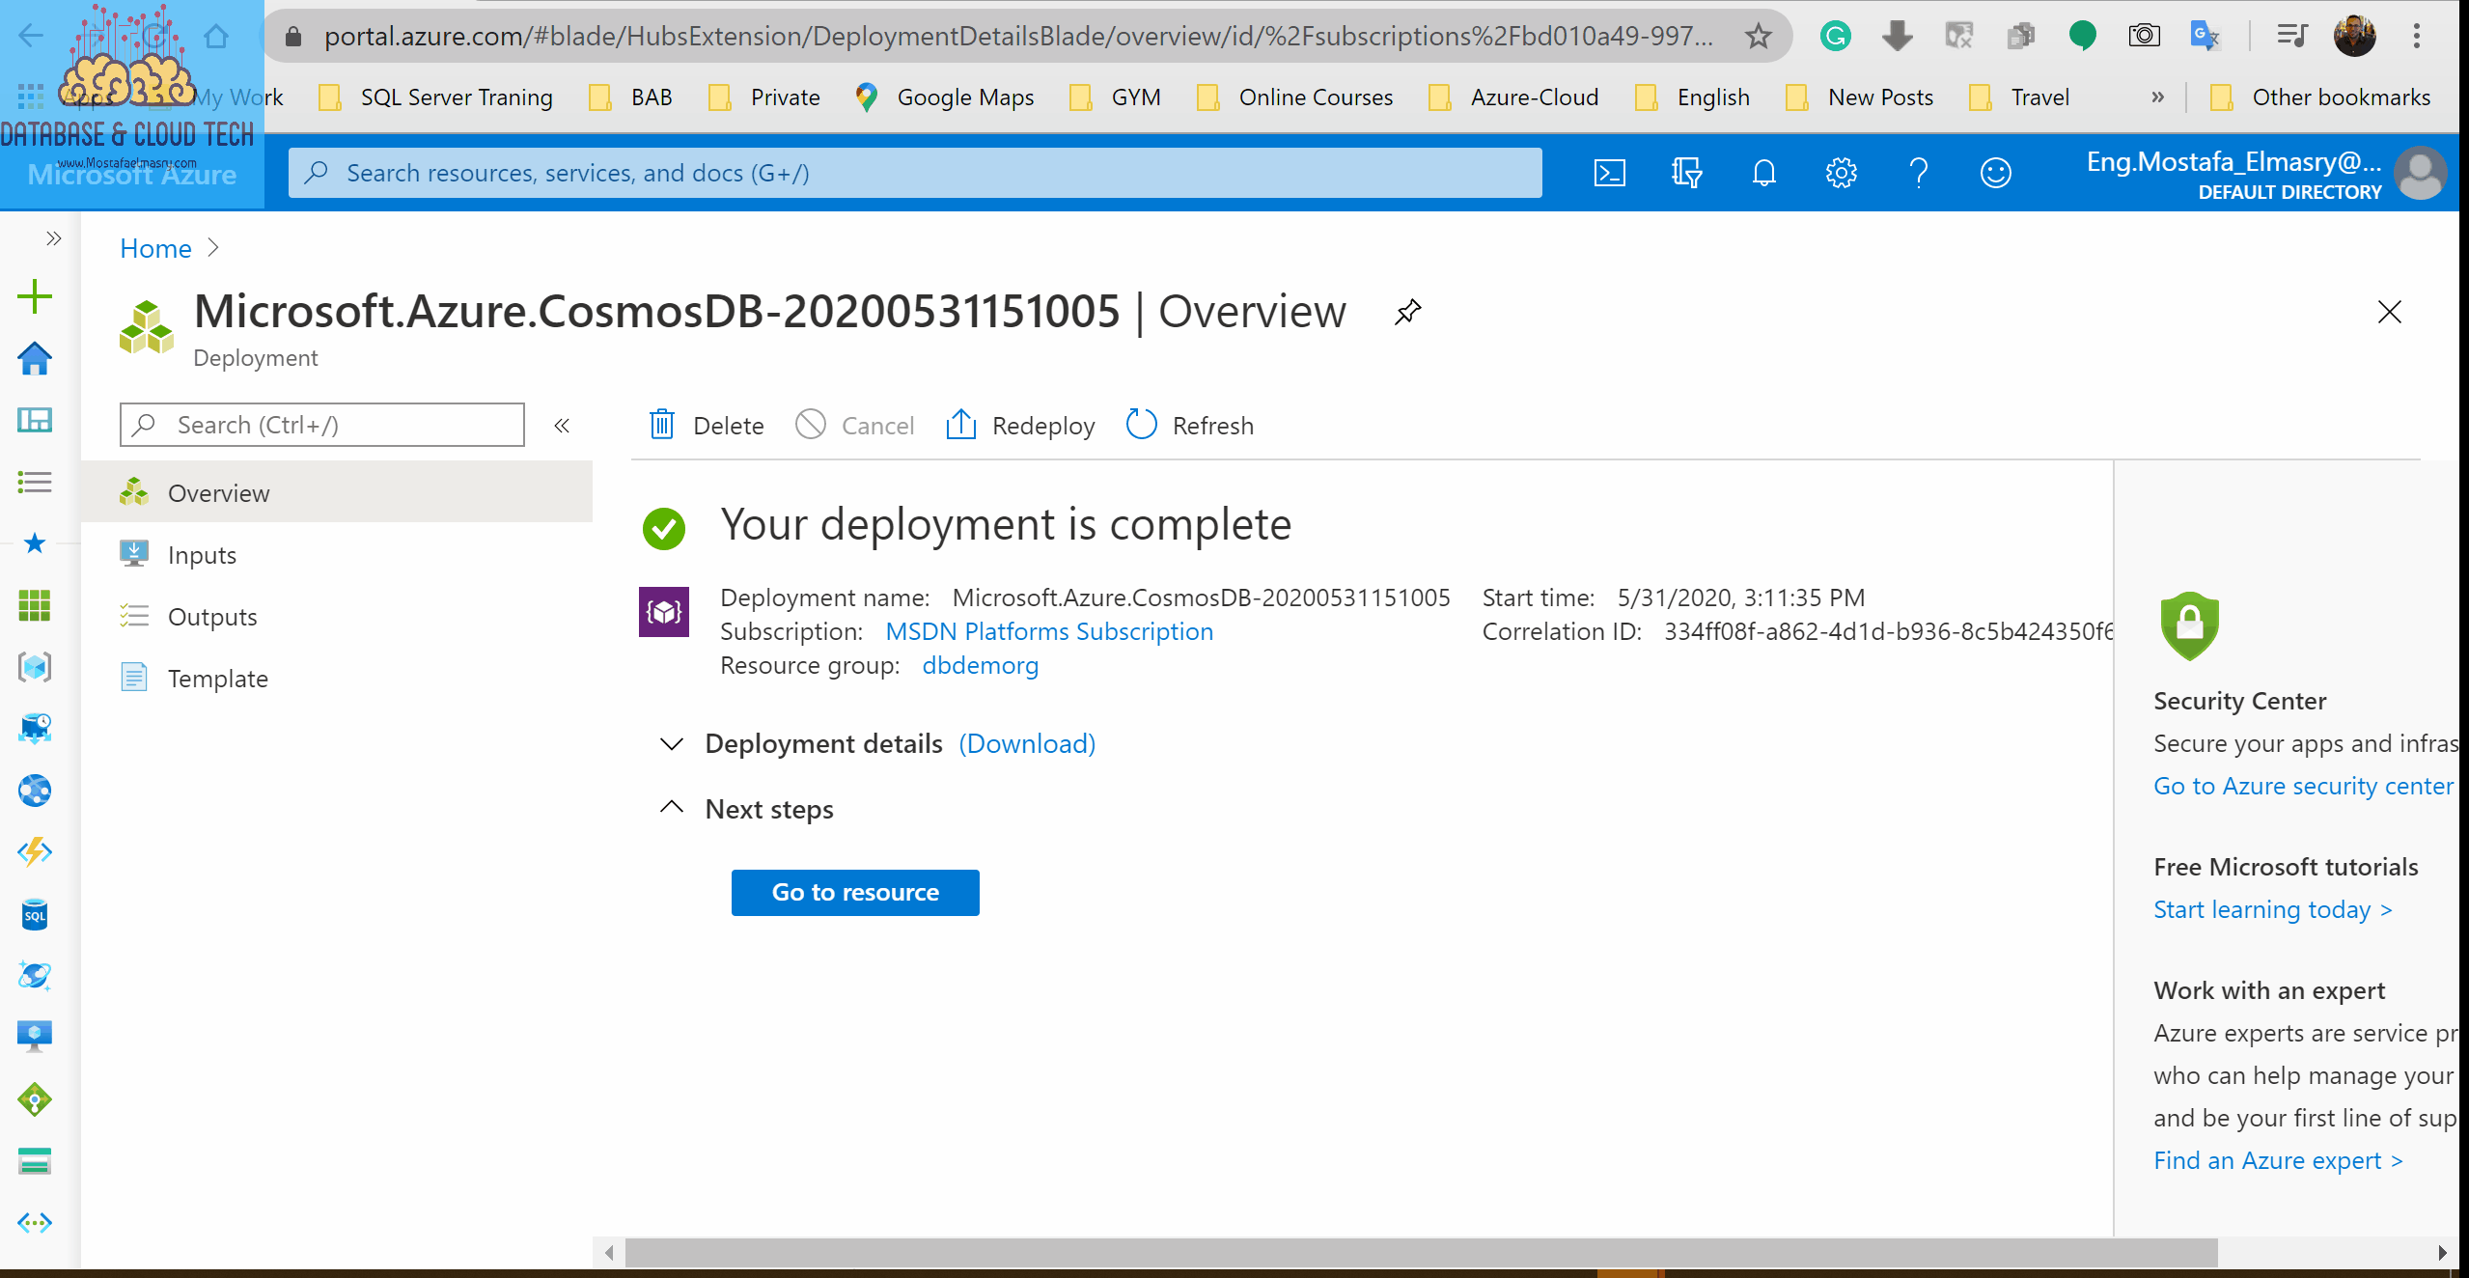Viewport: 2469px width, 1278px height.
Task: Open the directory and subscription filter icon
Action: (x=1686, y=173)
